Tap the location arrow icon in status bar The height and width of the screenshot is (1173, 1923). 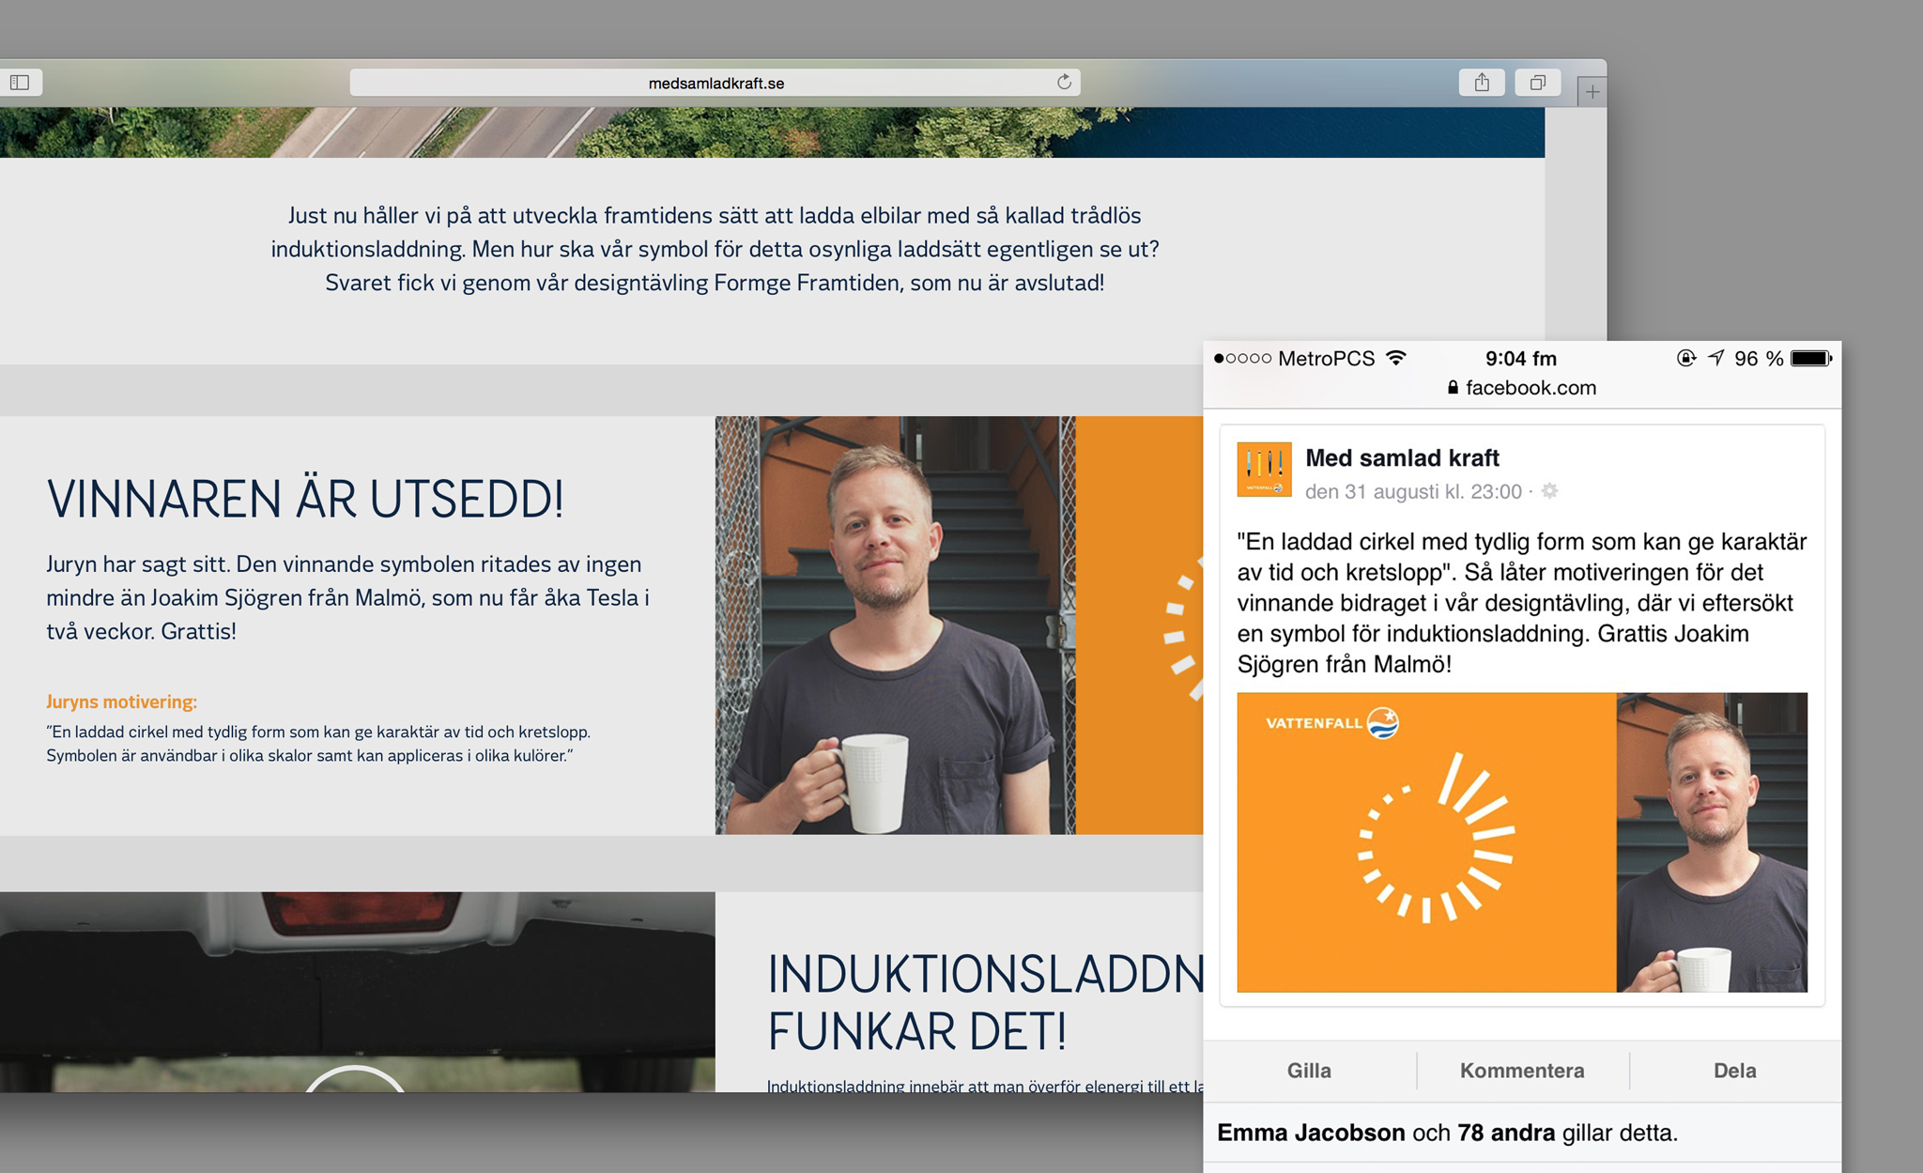pos(1715,358)
